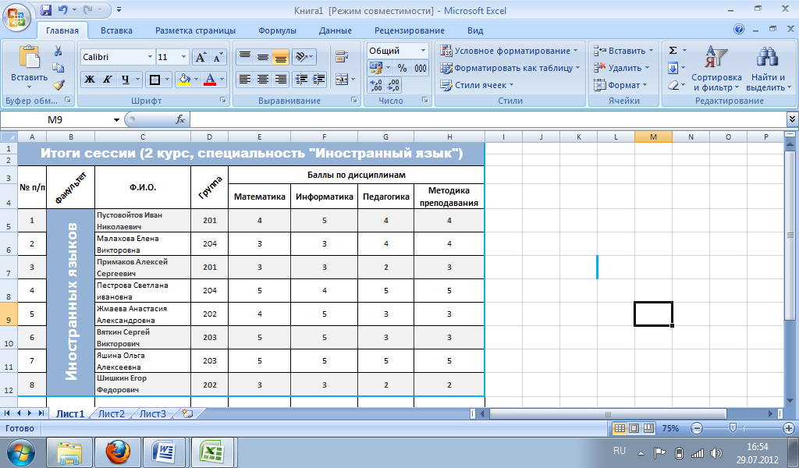
Task: Open Шрифт dialog launcher
Action: click(x=223, y=101)
